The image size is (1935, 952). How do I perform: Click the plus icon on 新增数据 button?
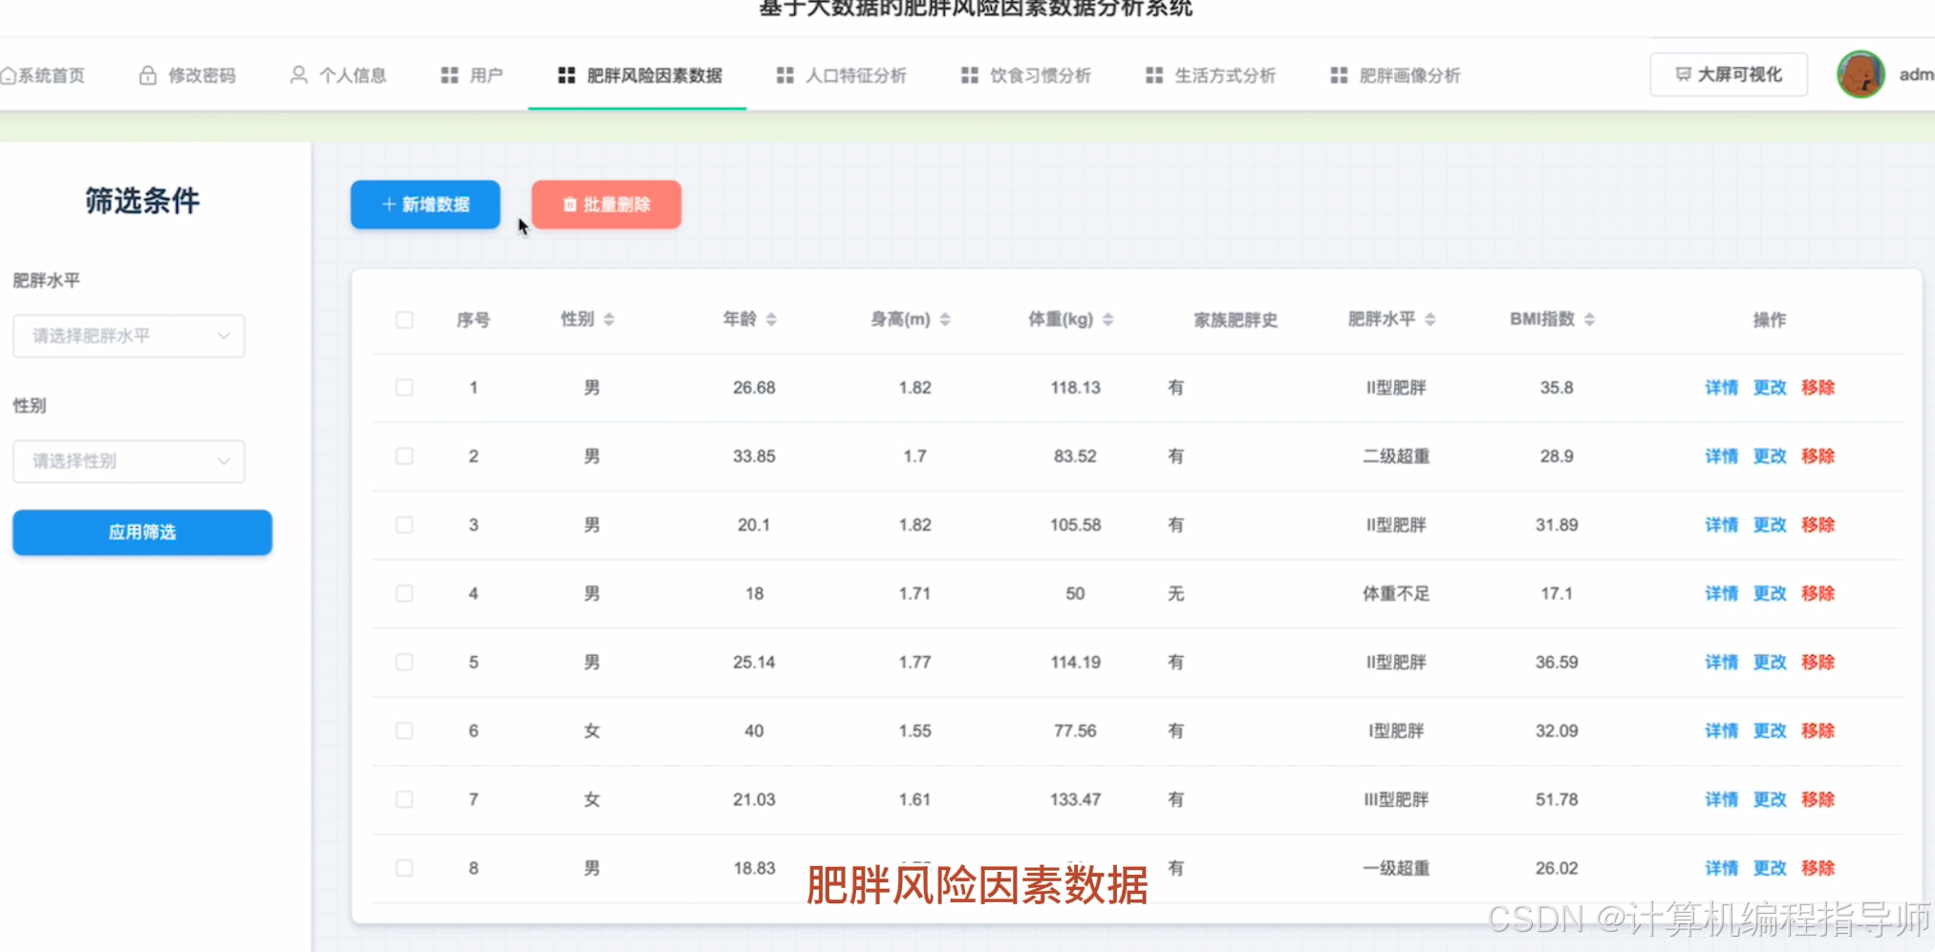coord(388,203)
